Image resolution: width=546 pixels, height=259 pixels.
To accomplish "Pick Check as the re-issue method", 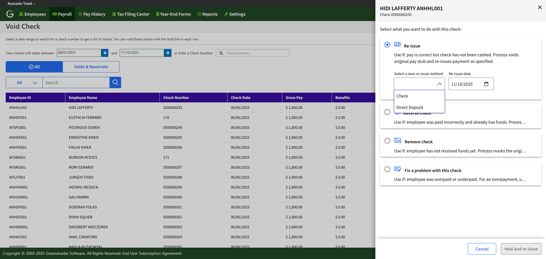I will 402,96.
